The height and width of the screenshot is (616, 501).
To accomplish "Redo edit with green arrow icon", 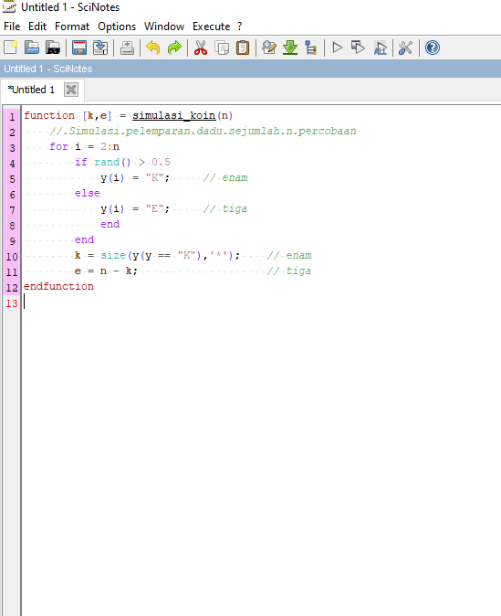I will click(x=174, y=48).
